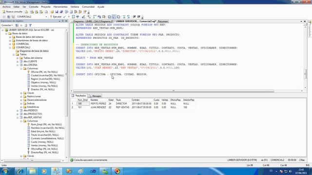
Task: Switch to the Mensajes results tab
Action: [x=95, y=96]
